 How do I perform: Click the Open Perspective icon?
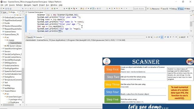pos(148,9)
